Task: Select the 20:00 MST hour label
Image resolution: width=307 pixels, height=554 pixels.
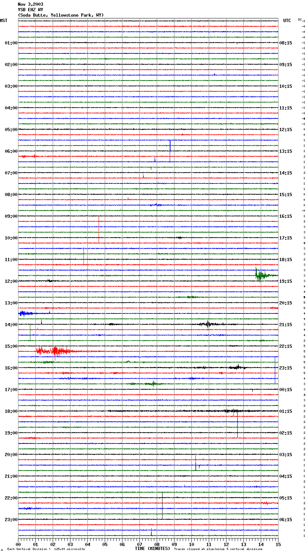Action: pos(11,455)
